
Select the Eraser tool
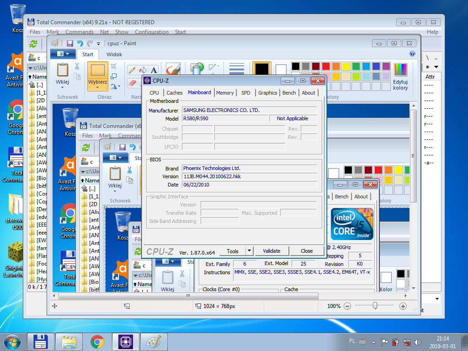(132, 83)
